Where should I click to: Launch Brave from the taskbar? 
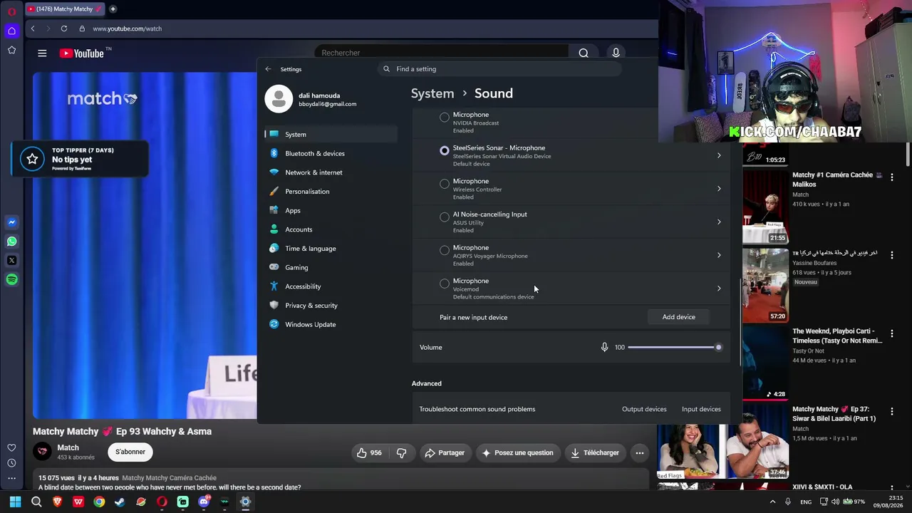point(58,502)
